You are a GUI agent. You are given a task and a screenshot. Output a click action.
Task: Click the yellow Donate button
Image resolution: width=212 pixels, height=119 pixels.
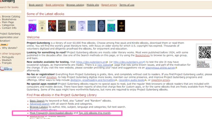(x=4, y=44)
